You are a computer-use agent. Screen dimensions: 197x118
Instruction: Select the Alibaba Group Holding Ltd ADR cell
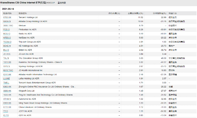[x=33, y=21]
